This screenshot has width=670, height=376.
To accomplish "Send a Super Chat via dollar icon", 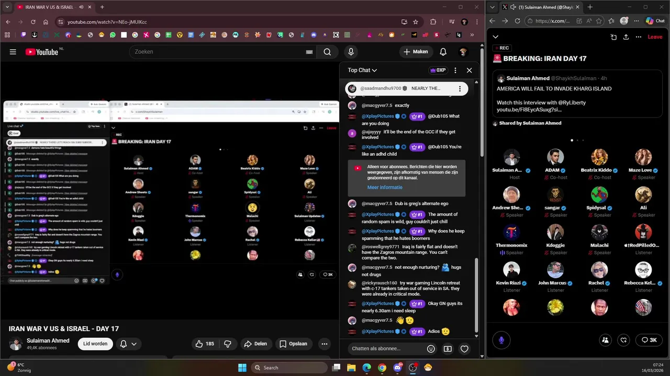I will pos(448,349).
